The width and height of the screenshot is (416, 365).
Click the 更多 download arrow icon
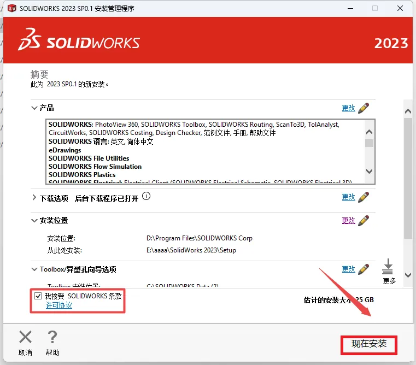pyautogui.click(x=388, y=266)
